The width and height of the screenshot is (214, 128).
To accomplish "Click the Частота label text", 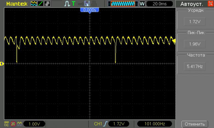I will coord(196,55).
